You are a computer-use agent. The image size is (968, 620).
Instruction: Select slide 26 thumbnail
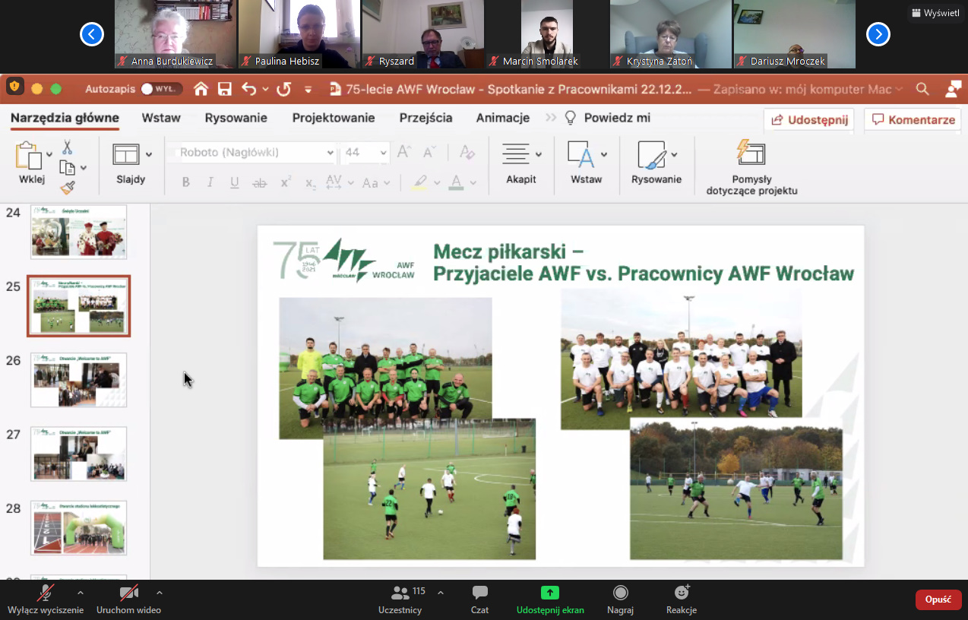coord(79,380)
